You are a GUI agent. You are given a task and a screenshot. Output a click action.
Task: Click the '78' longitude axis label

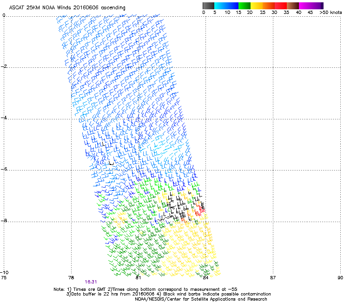point(71,278)
